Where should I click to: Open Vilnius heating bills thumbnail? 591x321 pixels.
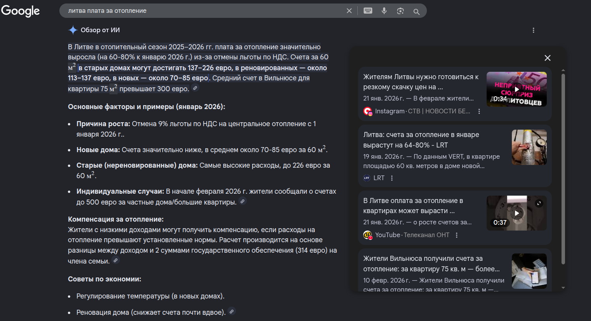tap(529, 271)
